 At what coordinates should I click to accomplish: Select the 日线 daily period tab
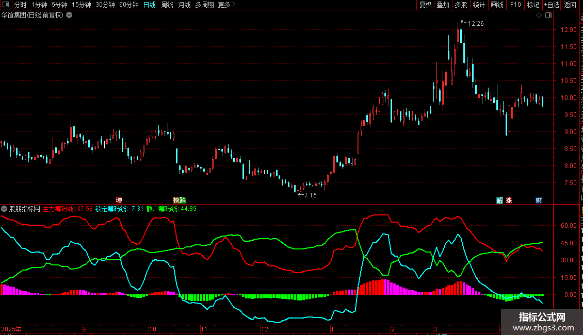(x=150, y=5)
